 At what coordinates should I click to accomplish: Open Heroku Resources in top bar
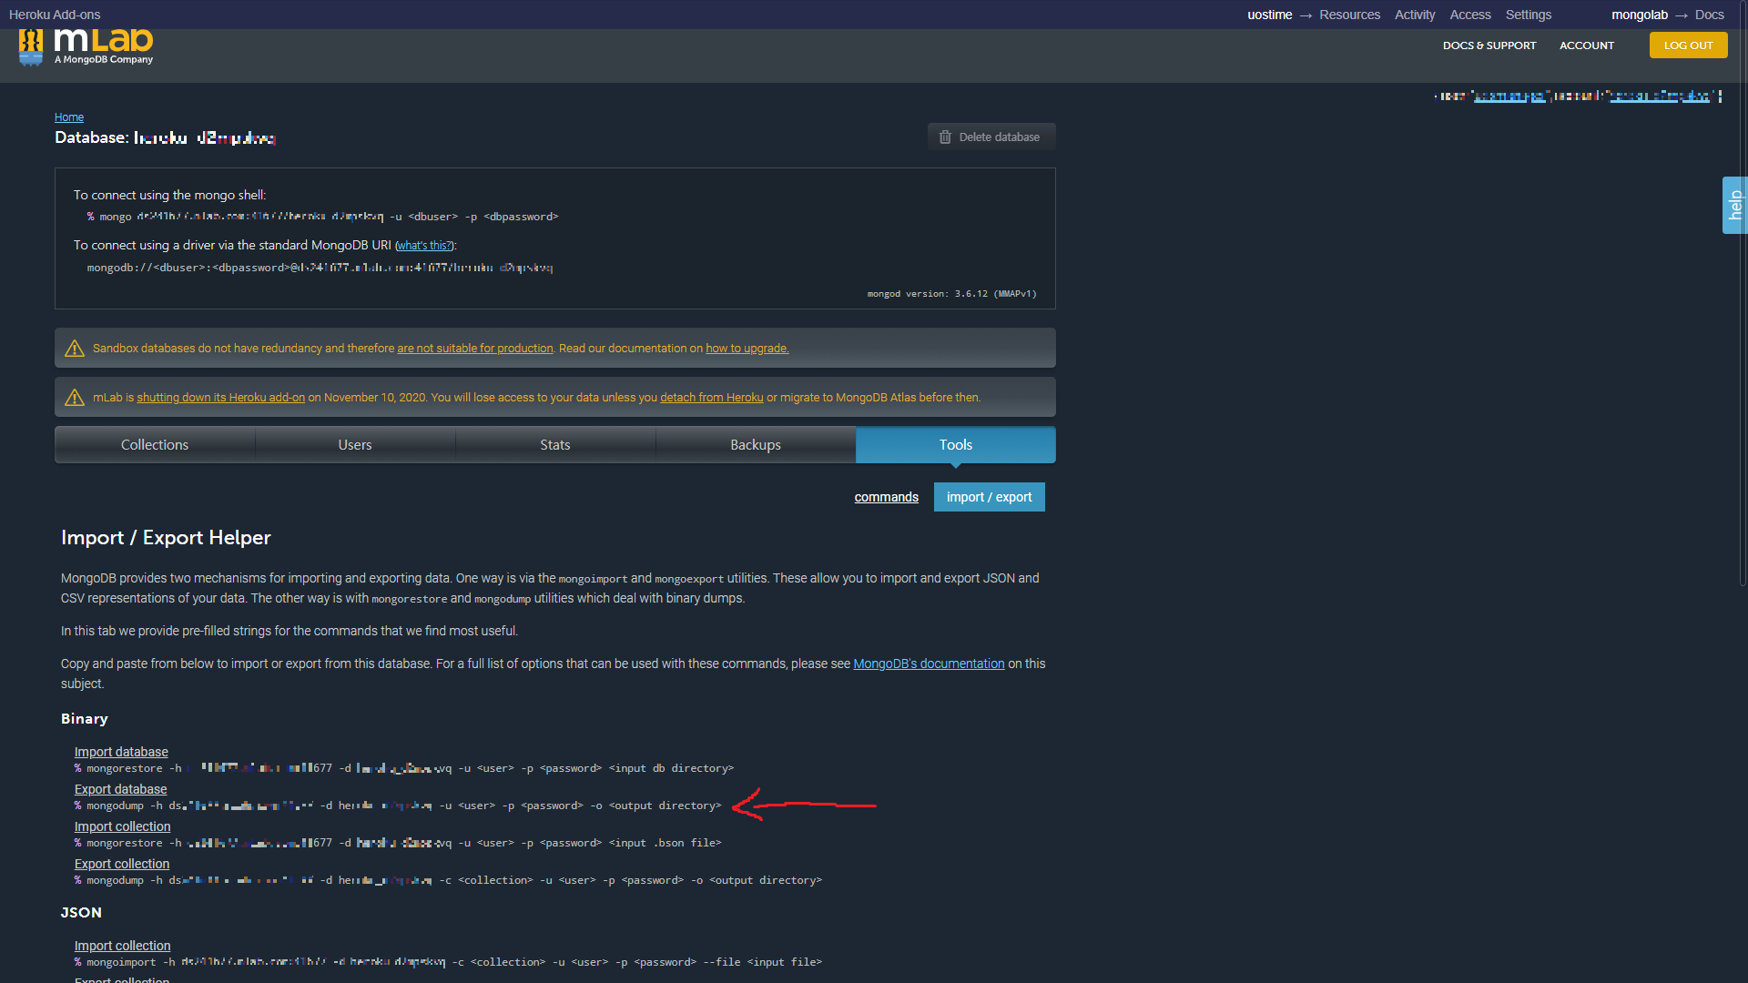1349,15
